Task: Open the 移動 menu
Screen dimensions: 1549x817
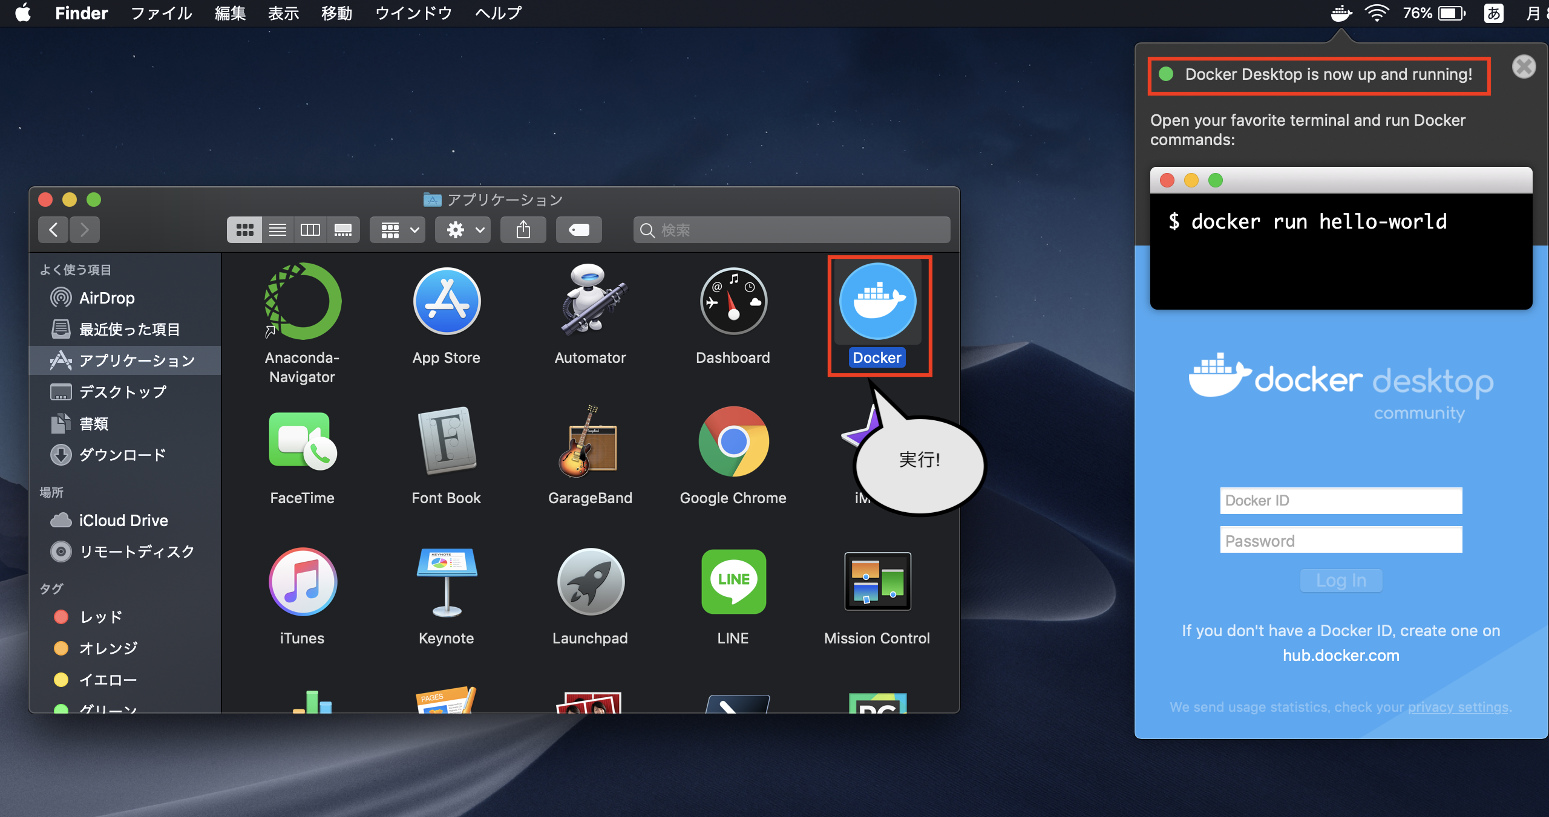Action: (336, 13)
